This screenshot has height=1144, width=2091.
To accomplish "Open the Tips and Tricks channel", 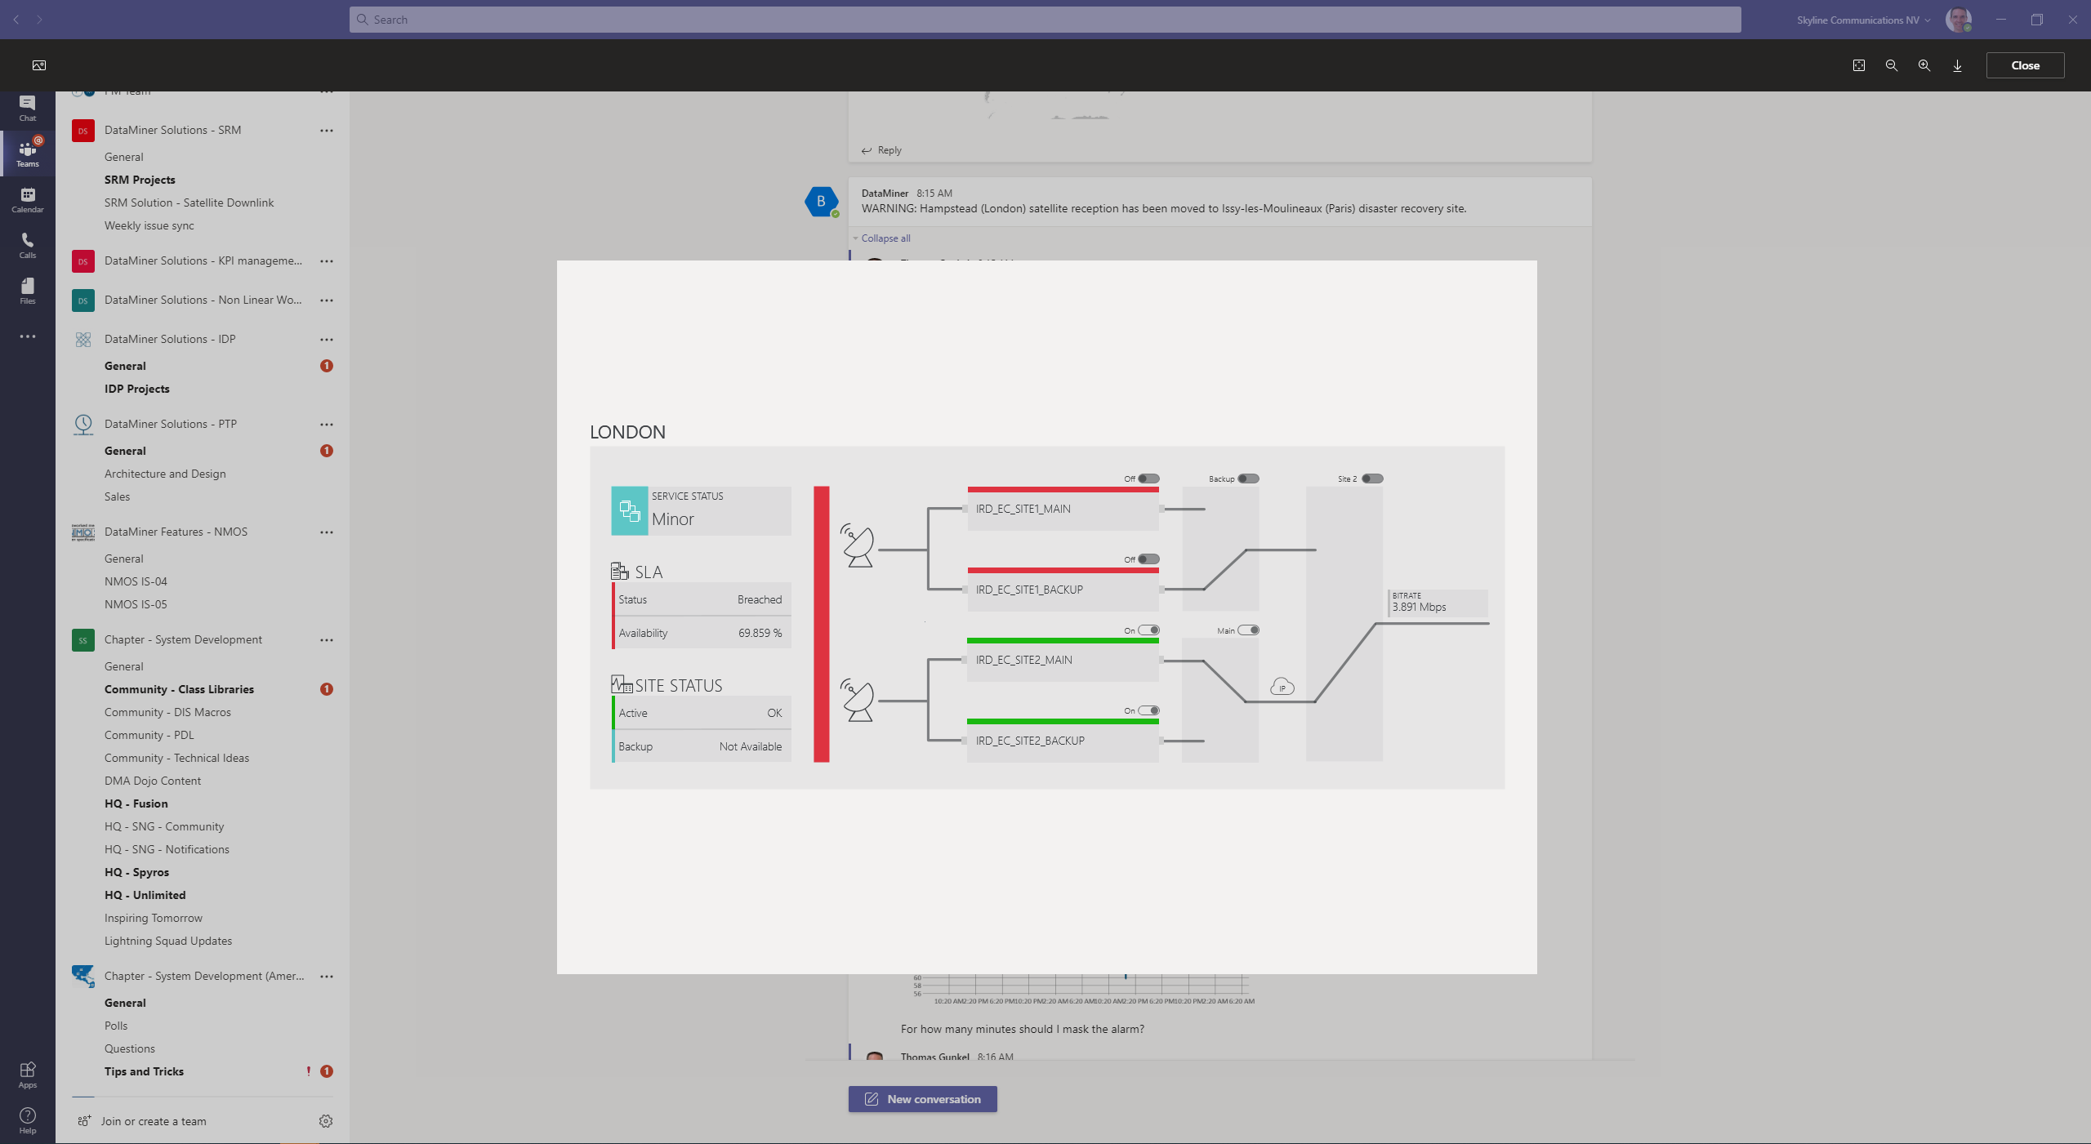I will point(144,1071).
